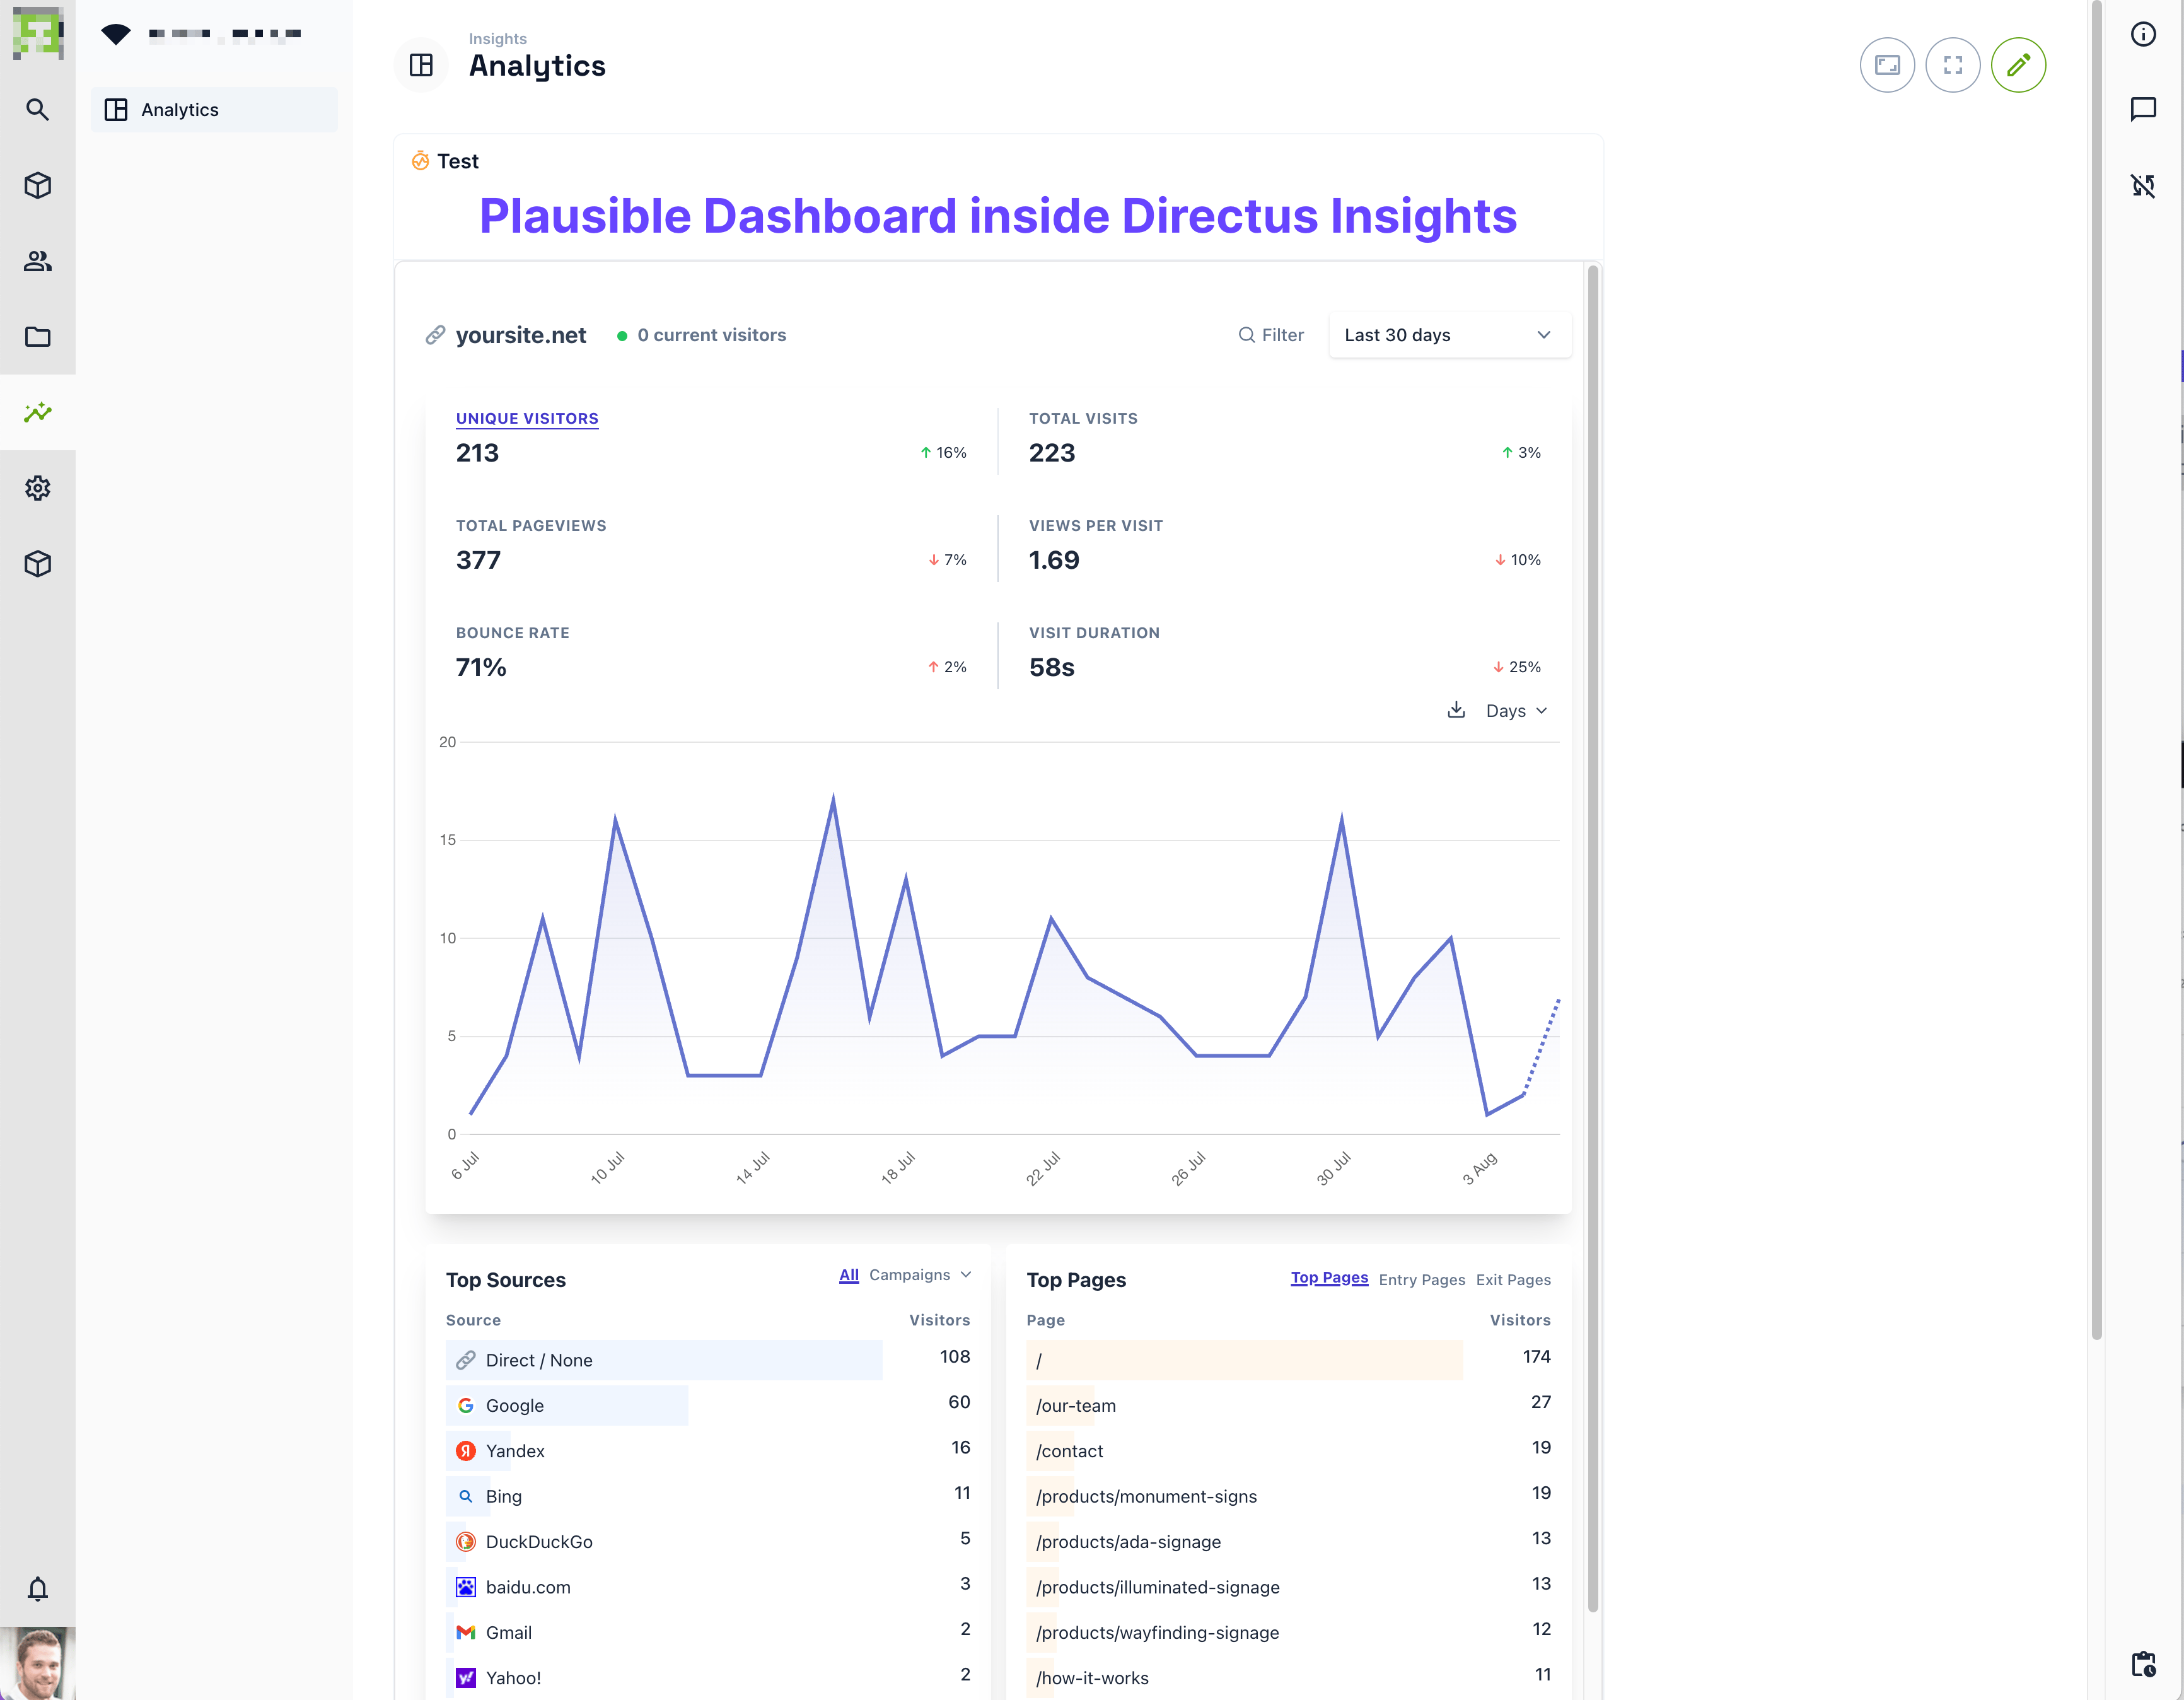Open the Content module cube icon
The height and width of the screenshot is (1700, 2184).
(x=37, y=185)
